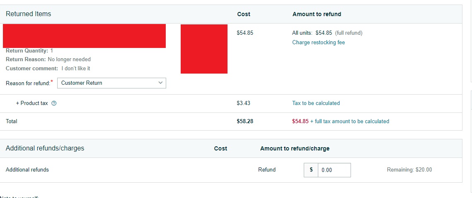Select the product tax $3.43 value

pos(243,103)
